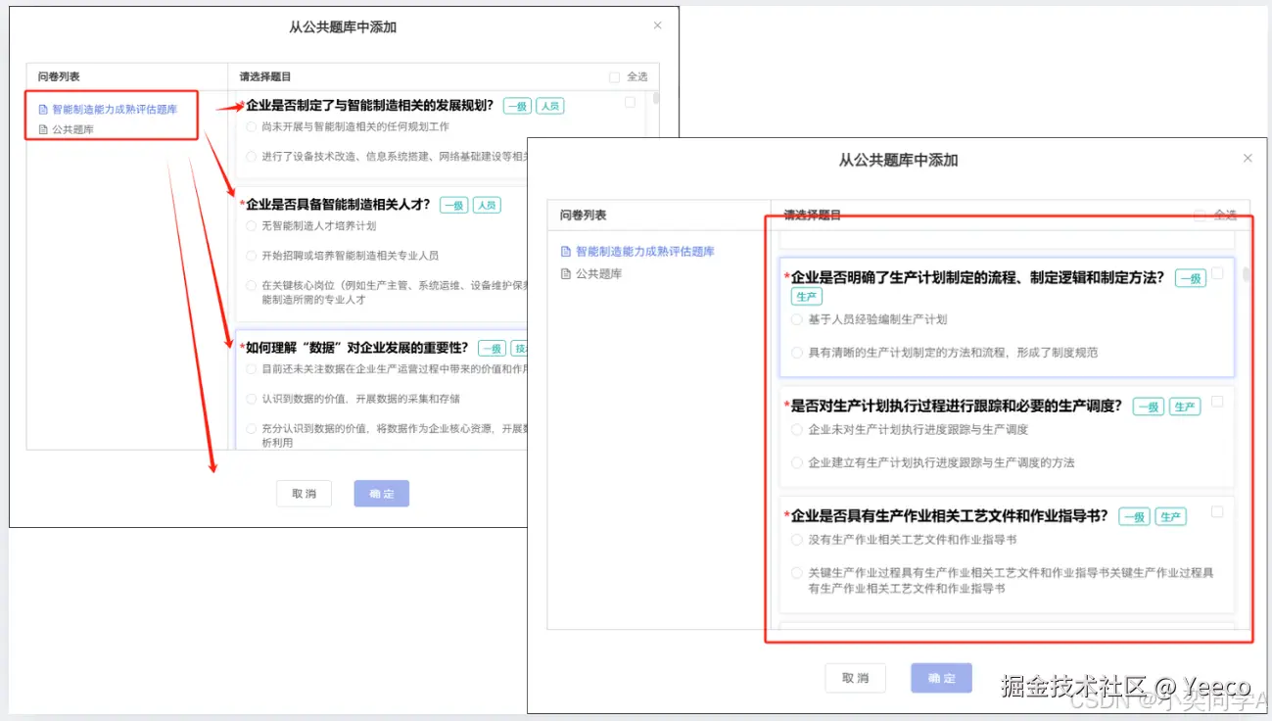Select radio 目前还未关注数据在企业生产运营过程
Image resolution: width=1272 pixels, height=721 pixels.
(x=252, y=369)
